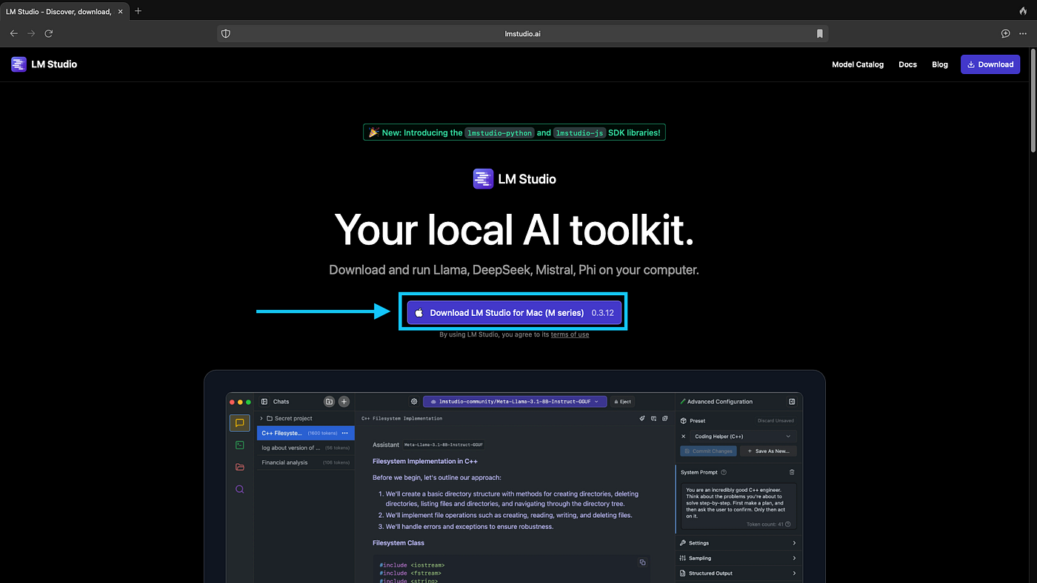1037x583 pixels.
Task: Delete the system prompt with trash icon
Action: (792, 472)
